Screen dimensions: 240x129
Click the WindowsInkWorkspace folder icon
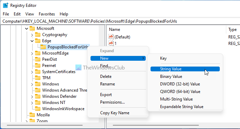[x=38, y=109]
